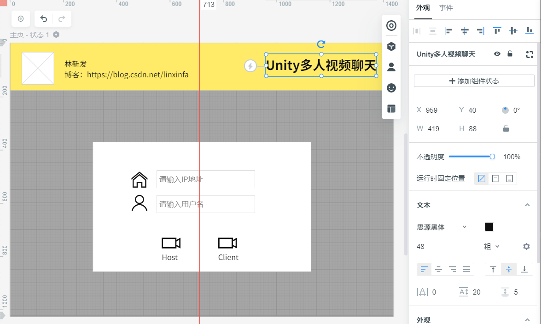
Task: Lock the Unity多人视频聊天 element
Action: tap(510, 54)
